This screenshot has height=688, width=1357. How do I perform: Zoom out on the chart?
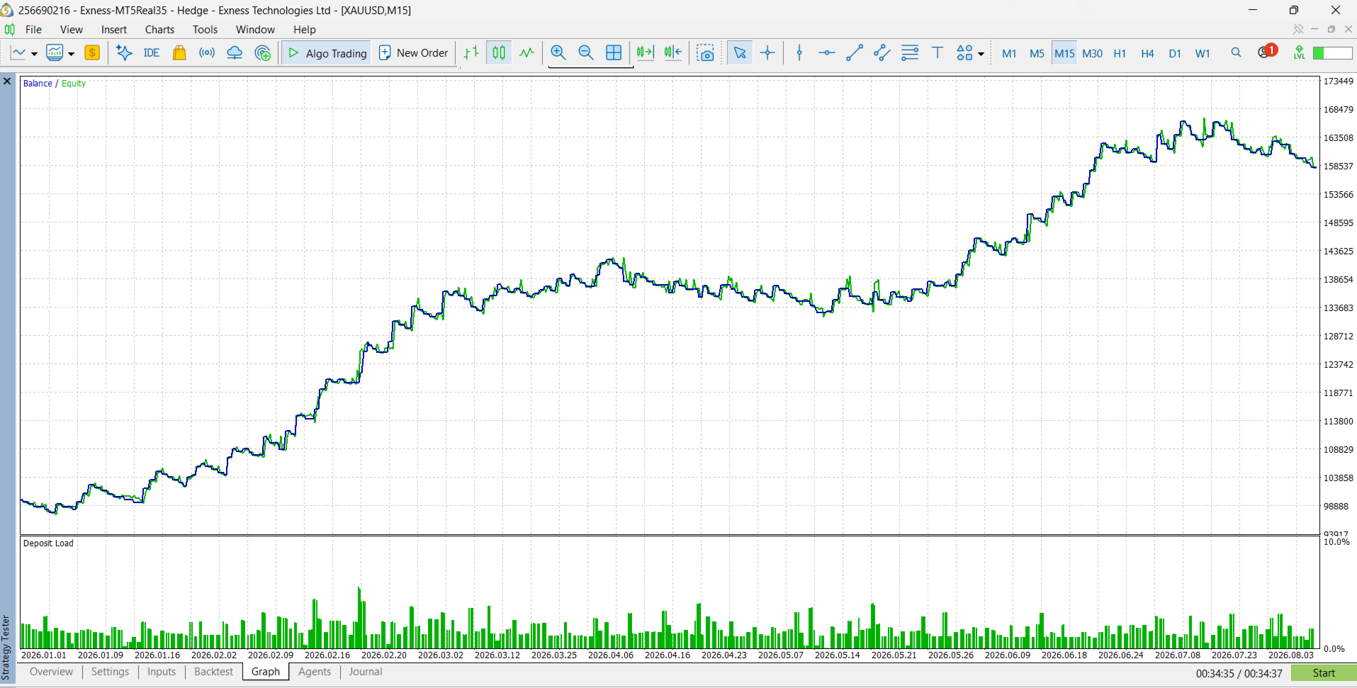(x=586, y=52)
